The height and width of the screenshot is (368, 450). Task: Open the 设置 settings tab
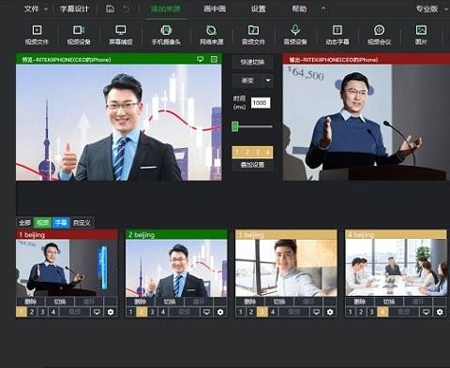click(258, 8)
